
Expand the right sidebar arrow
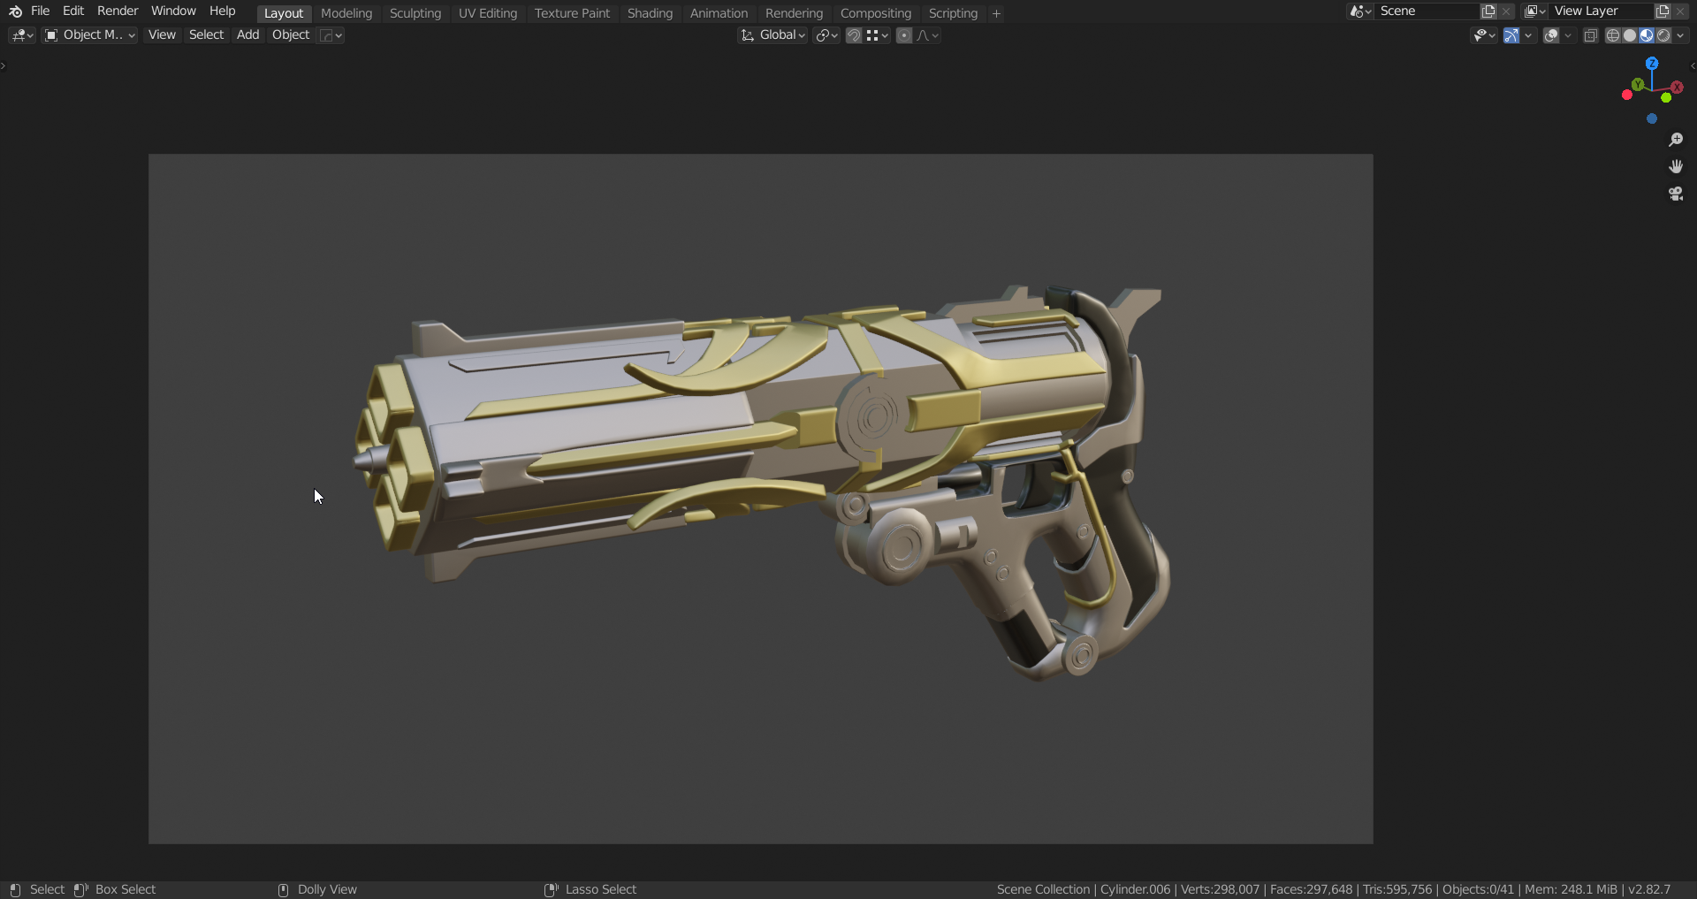click(1692, 65)
